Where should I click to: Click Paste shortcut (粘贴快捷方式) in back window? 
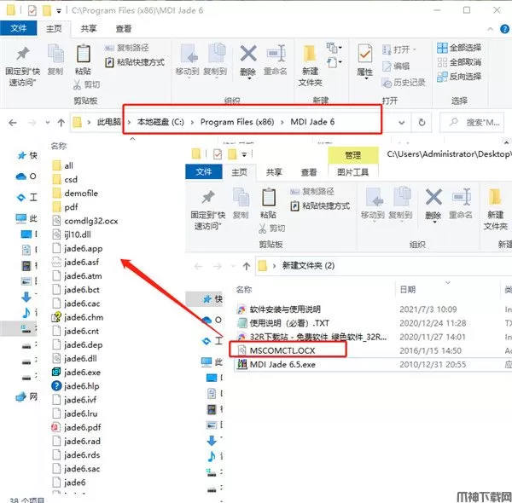click(x=135, y=62)
